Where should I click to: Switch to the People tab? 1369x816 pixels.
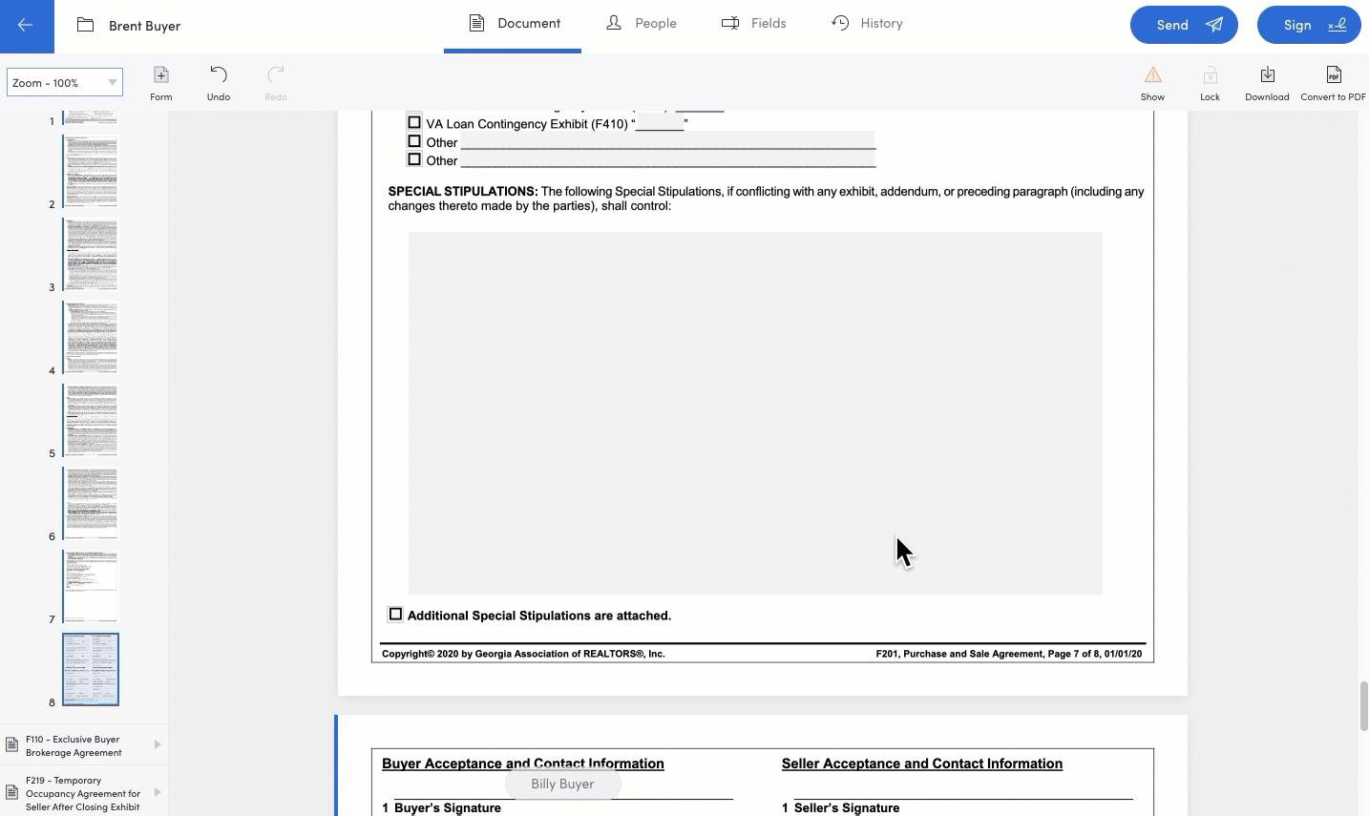[x=642, y=24]
